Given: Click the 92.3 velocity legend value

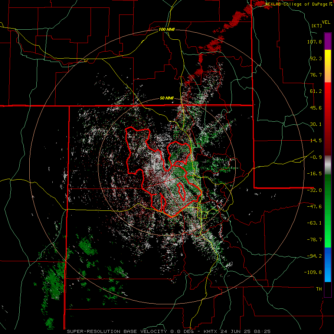Looking at the screenshot, I should [316, 58].
